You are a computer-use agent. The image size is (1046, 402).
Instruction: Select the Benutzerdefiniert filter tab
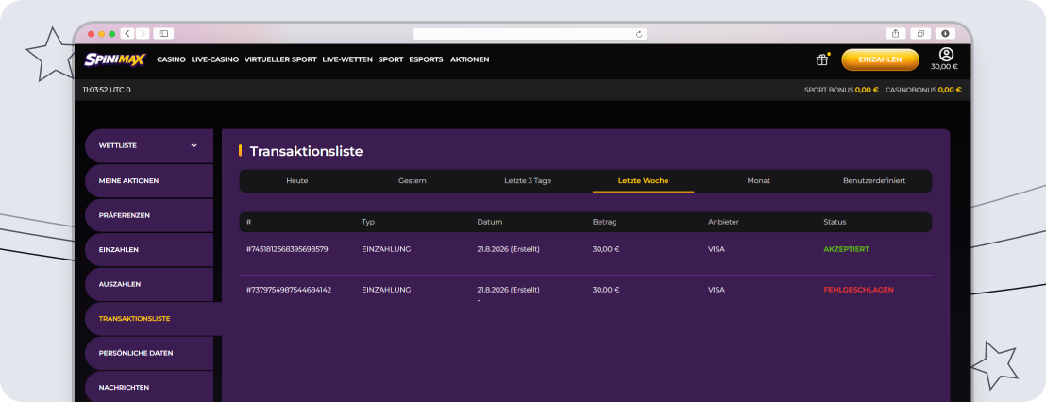click(x=874, y=180)
